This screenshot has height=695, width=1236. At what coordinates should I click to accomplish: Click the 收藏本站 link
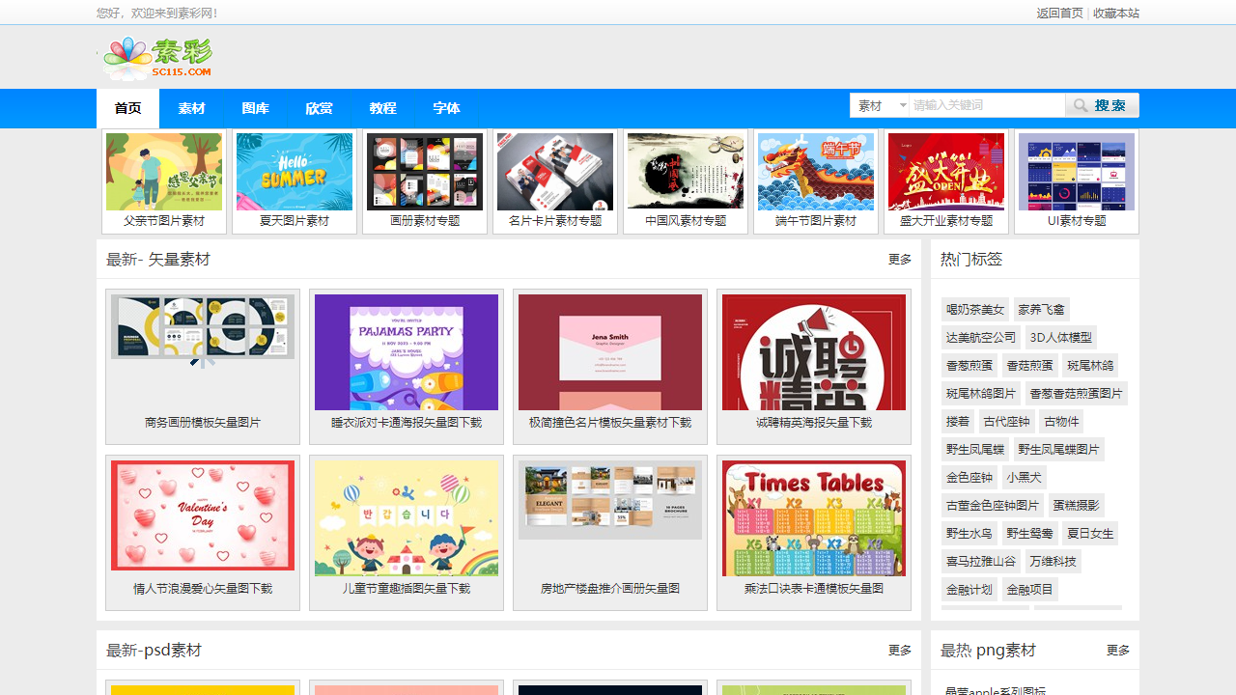pos(1115,14)
